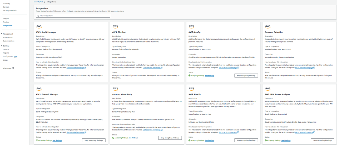Collapse the Settings section in sidebar
This screenshot has height=145, width=337.
tap(2, 46)
